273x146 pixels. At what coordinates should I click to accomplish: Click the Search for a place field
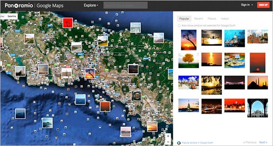coord(125,5)
